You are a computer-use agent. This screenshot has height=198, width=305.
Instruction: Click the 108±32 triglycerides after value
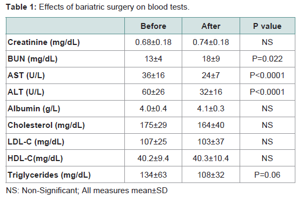point(211,175)
